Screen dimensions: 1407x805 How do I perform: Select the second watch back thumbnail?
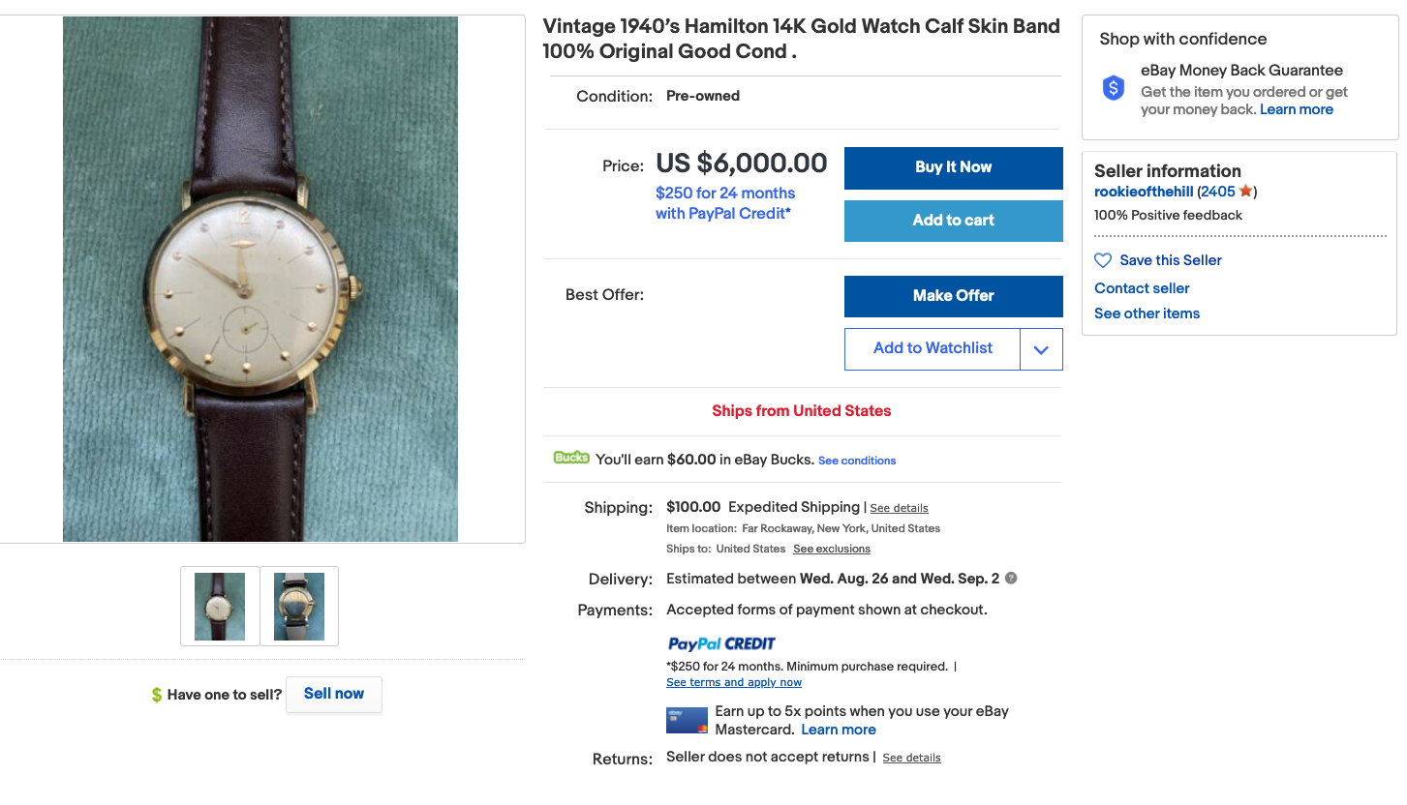pos(299,607)
